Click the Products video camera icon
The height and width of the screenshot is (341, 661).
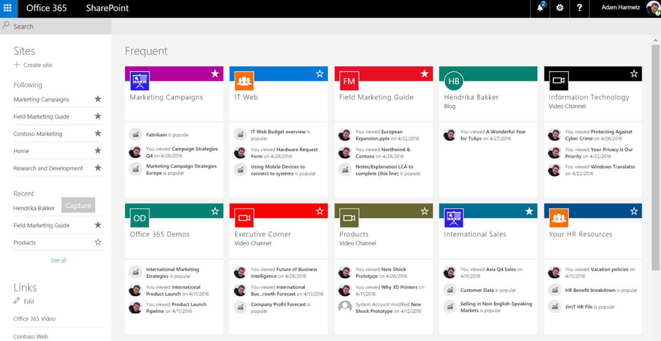pos(349,218)
